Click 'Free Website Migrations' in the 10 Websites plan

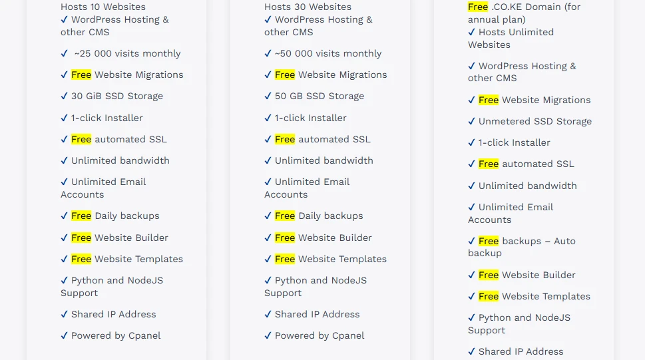pyautogui.click(x=127, y=75)
